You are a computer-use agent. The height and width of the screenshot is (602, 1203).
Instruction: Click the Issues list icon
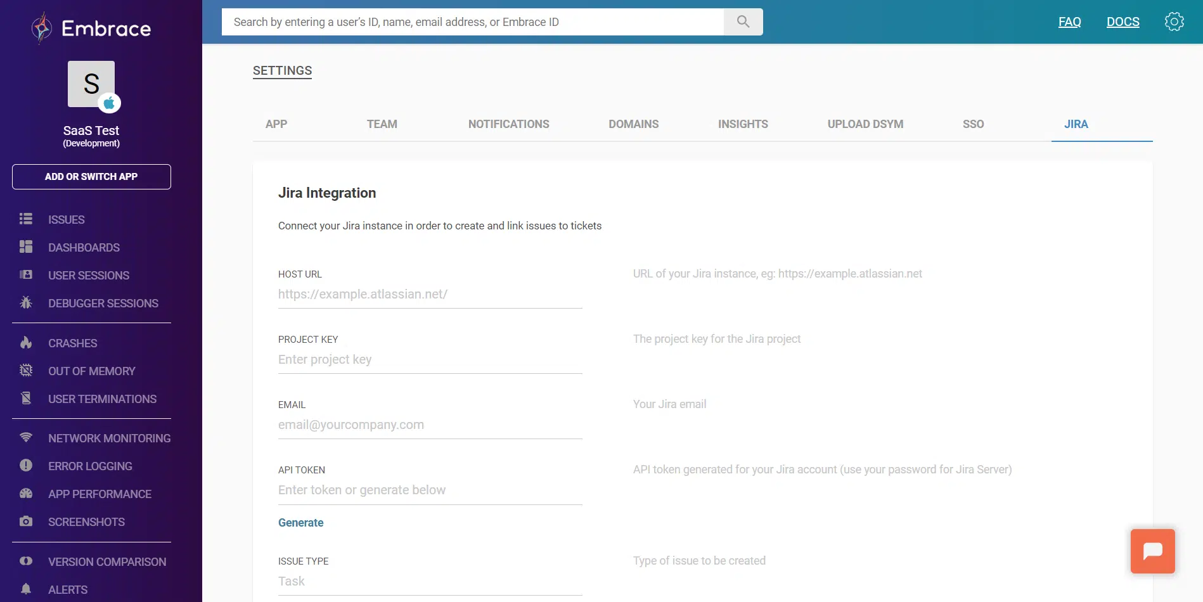26,219
